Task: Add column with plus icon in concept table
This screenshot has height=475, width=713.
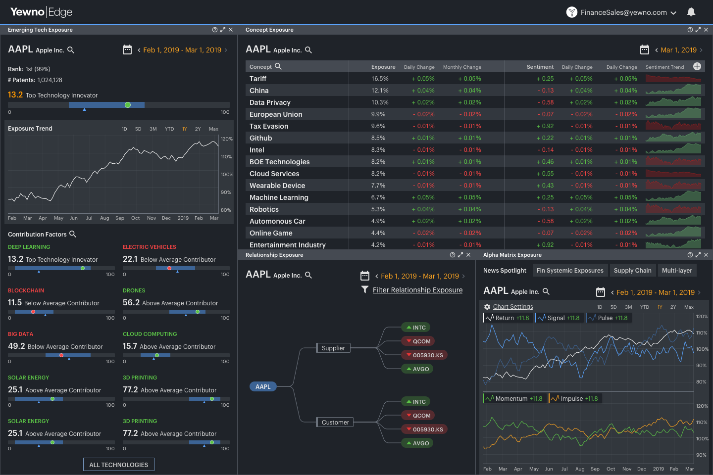Action: [x=697, y=66]
